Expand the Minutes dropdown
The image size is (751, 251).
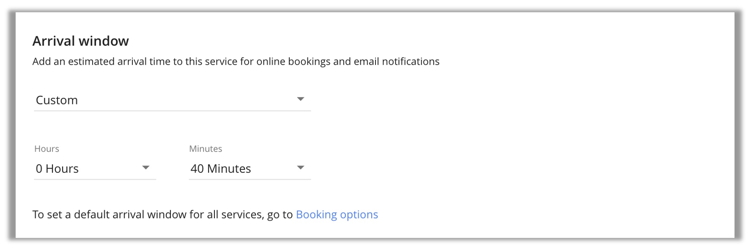click(249, 169)
